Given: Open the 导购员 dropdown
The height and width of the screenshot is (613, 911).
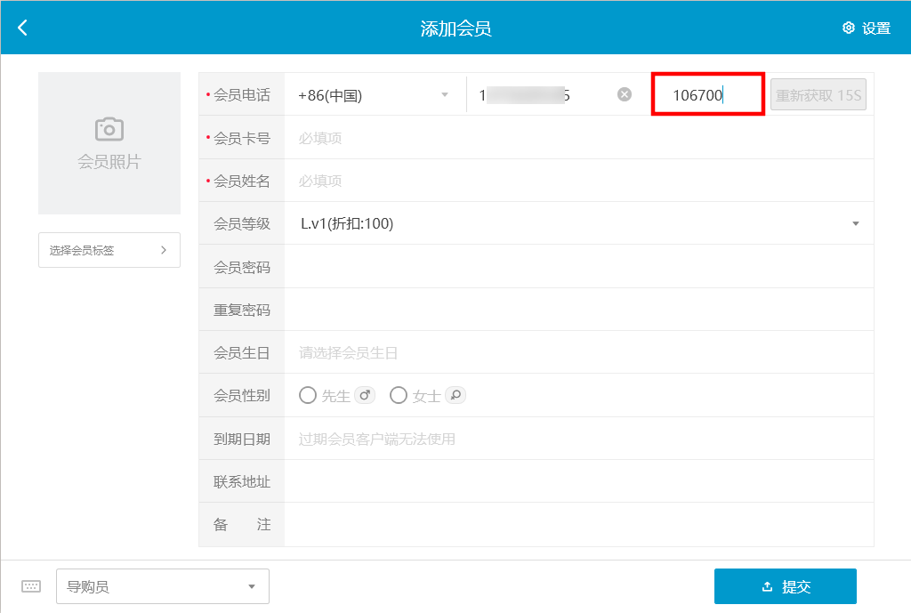Looking at the screenshot, I should (163, 586).
